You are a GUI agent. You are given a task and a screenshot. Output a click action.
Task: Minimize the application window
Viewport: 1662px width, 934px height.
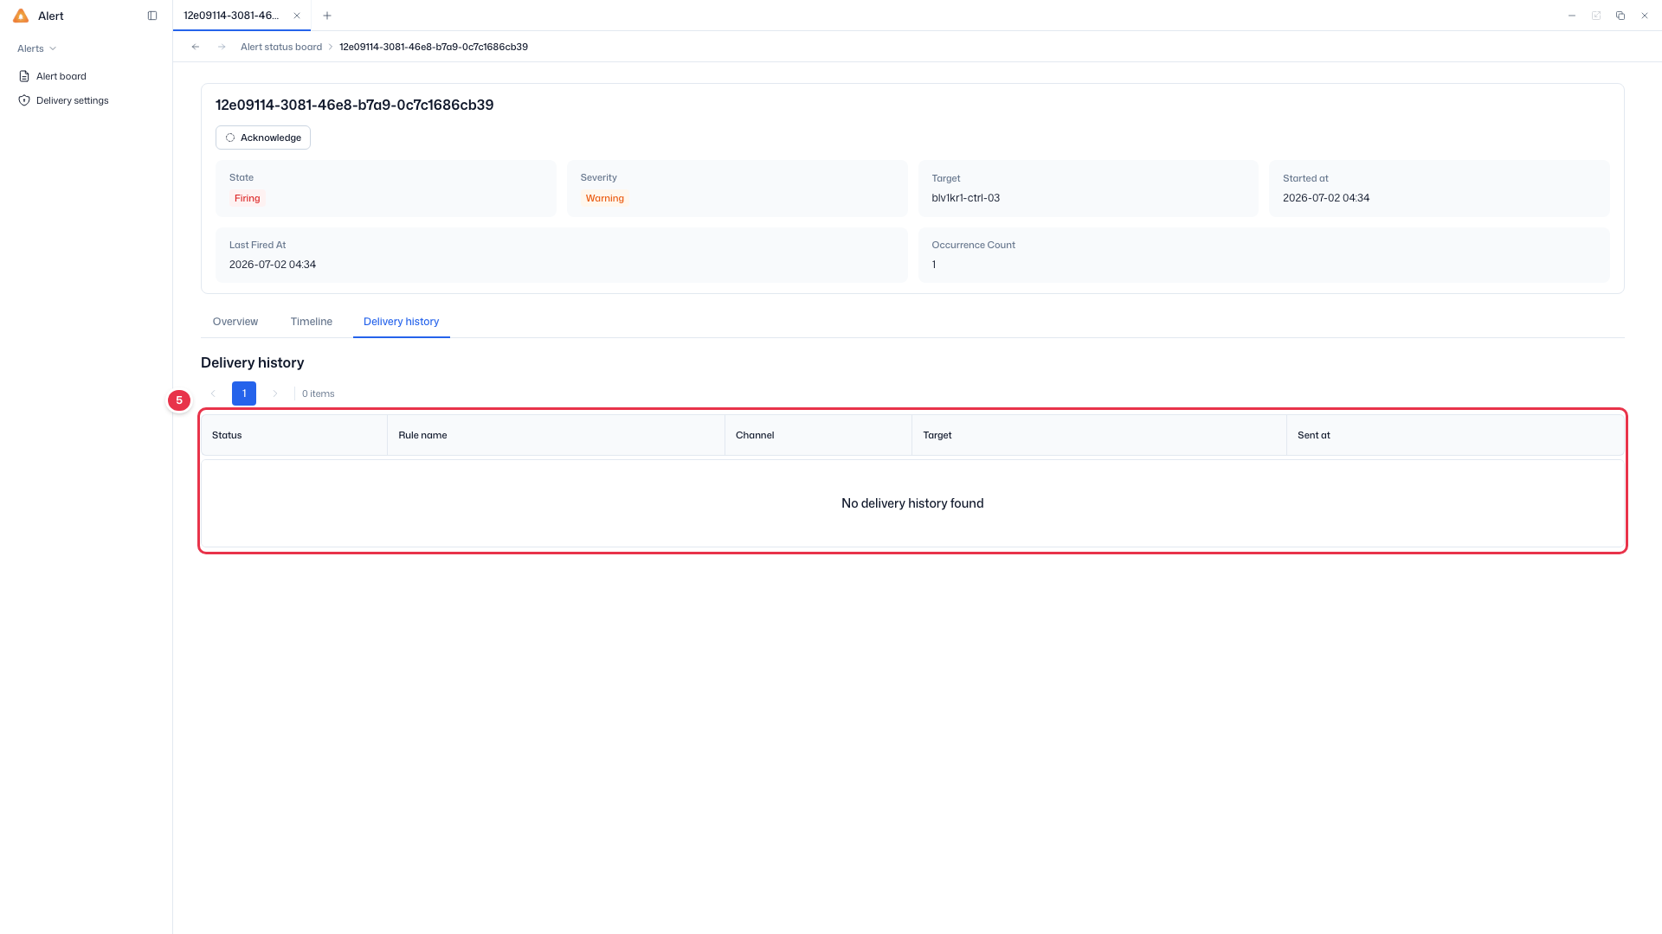point(1572,16)
